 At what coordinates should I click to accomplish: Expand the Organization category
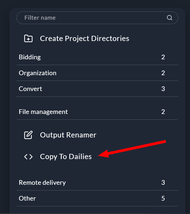tap(38, 73)
